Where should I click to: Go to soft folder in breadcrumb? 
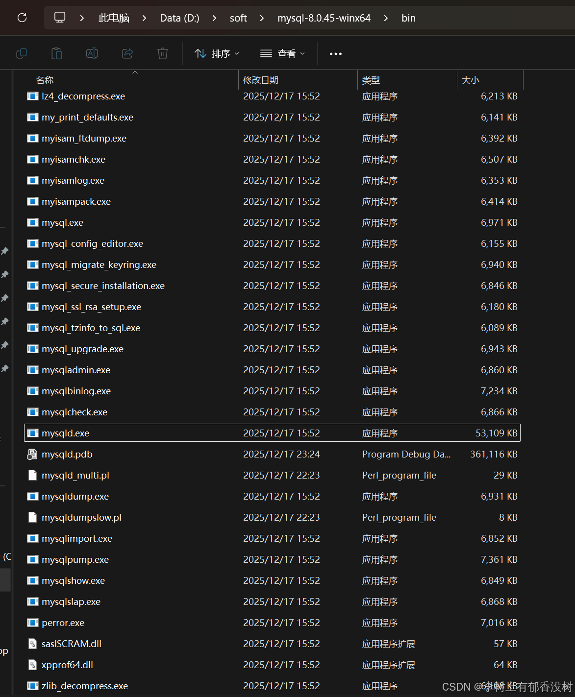tap(238, 18)
